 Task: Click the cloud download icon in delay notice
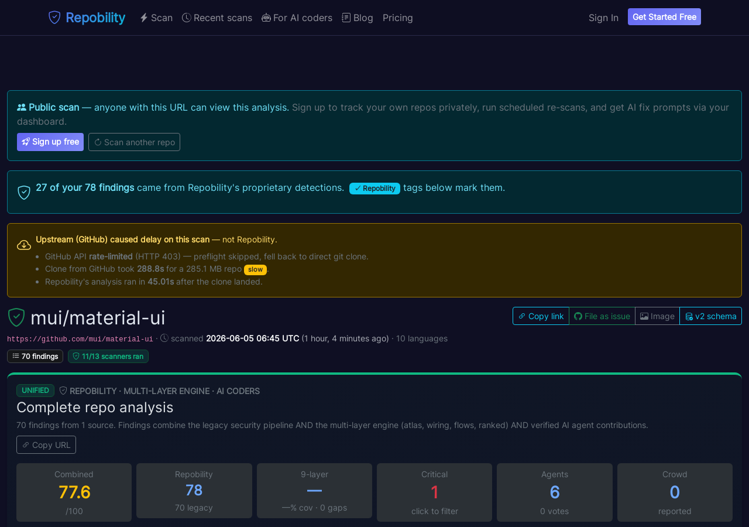click(x=24, y=245)
